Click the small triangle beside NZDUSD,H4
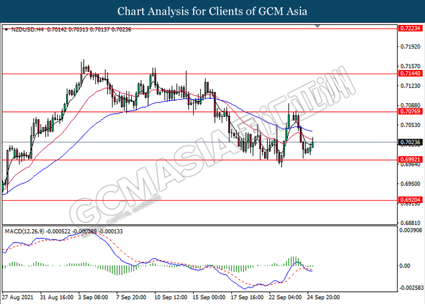Viewport: 425px width, 304px height. pos(7,30)
